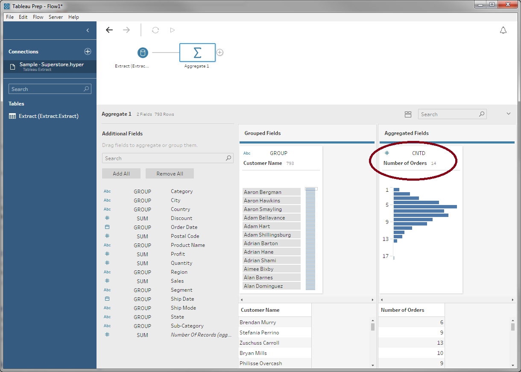Click the Sample - Superstore.hyper connection
The width and height of the screenshot is (521, 372).
pyautogui.click(x=50, y=66)
